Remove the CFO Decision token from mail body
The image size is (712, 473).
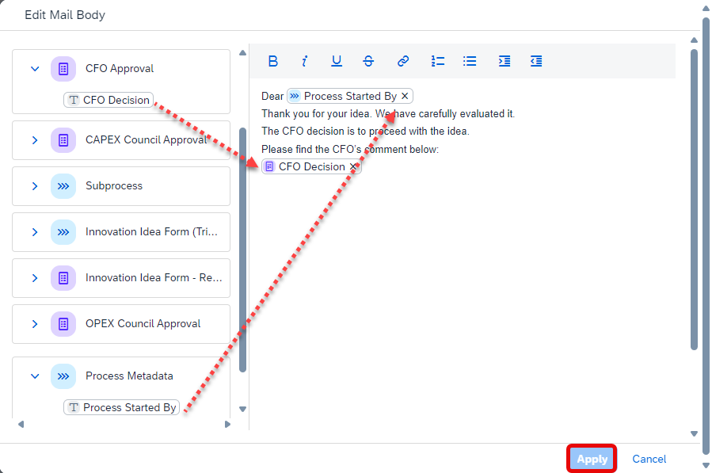[x=352, y=166]
